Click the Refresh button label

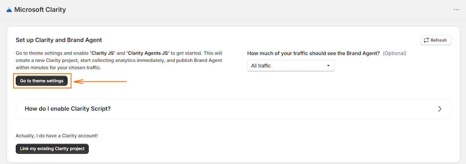(x=438, y=40)
